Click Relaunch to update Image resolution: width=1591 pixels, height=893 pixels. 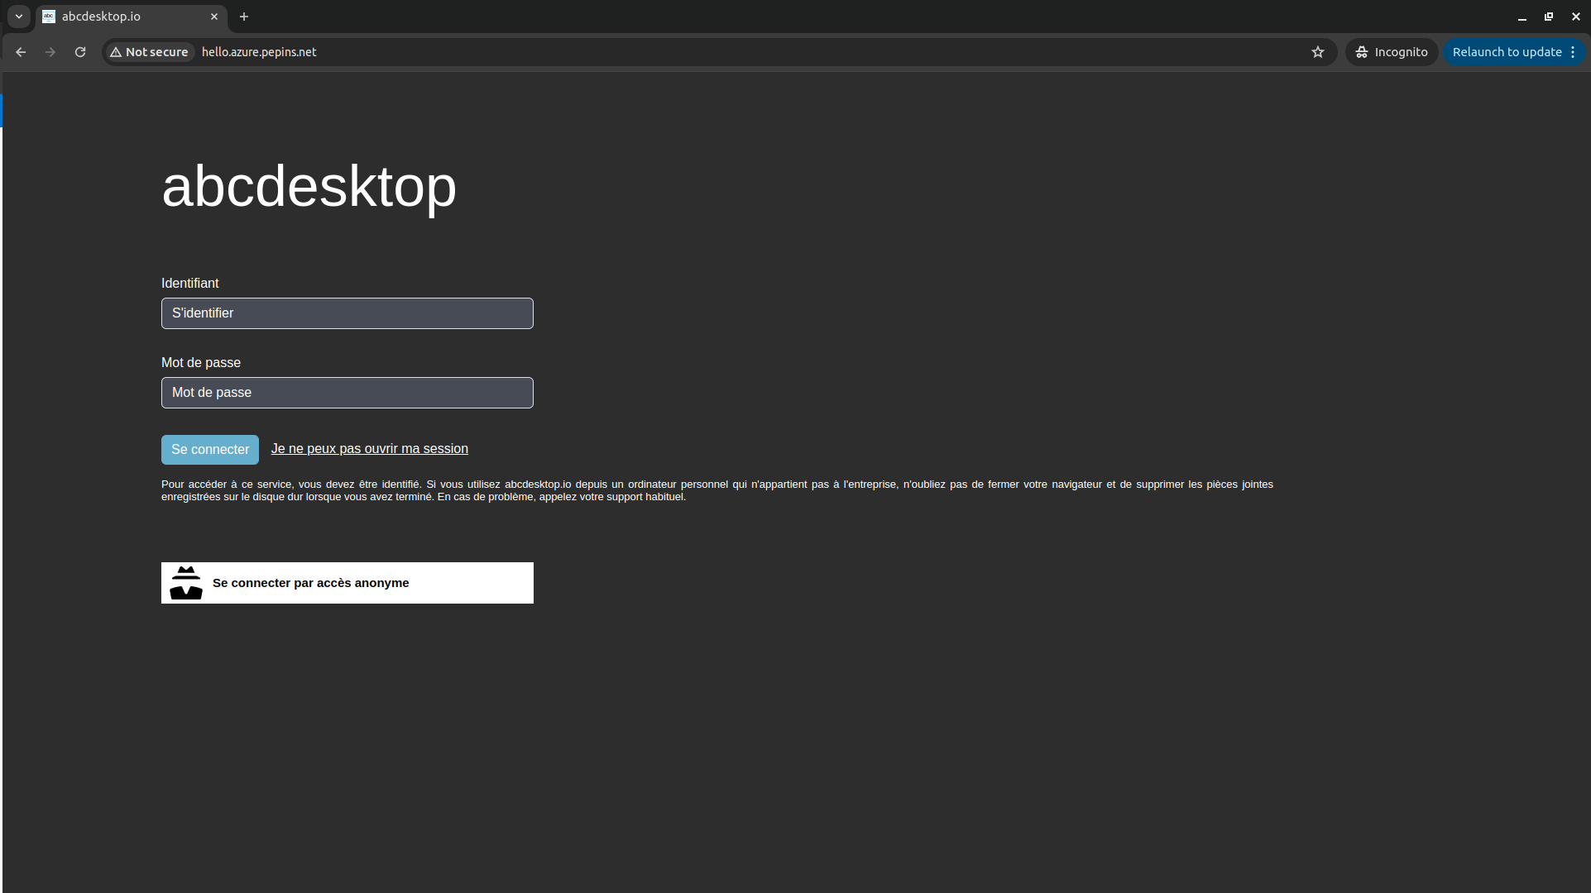tap(1506, 51)
